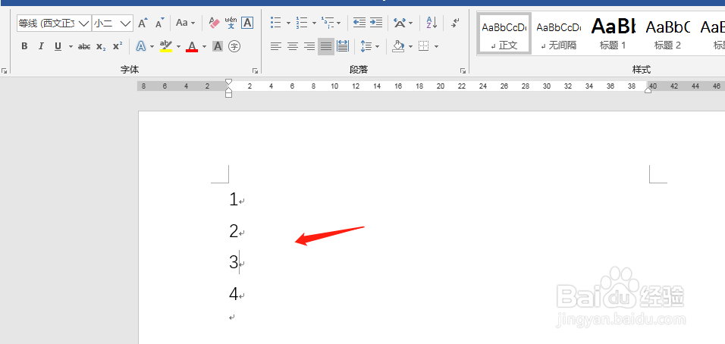
Task: Toggle show/hide paragraph marks
Action: pos(456,23)
